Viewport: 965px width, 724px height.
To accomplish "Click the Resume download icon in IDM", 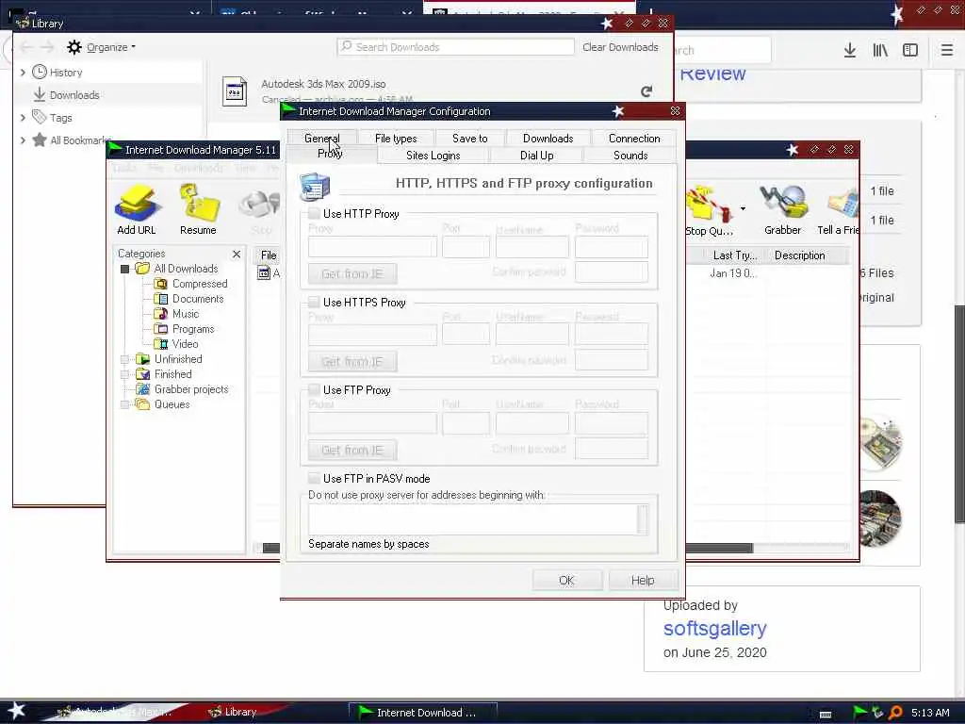I will tap(198, 205).
